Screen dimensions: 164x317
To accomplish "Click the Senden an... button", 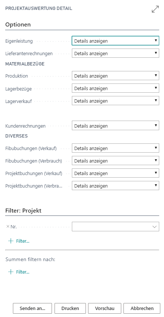I will [x=32, y=308].
